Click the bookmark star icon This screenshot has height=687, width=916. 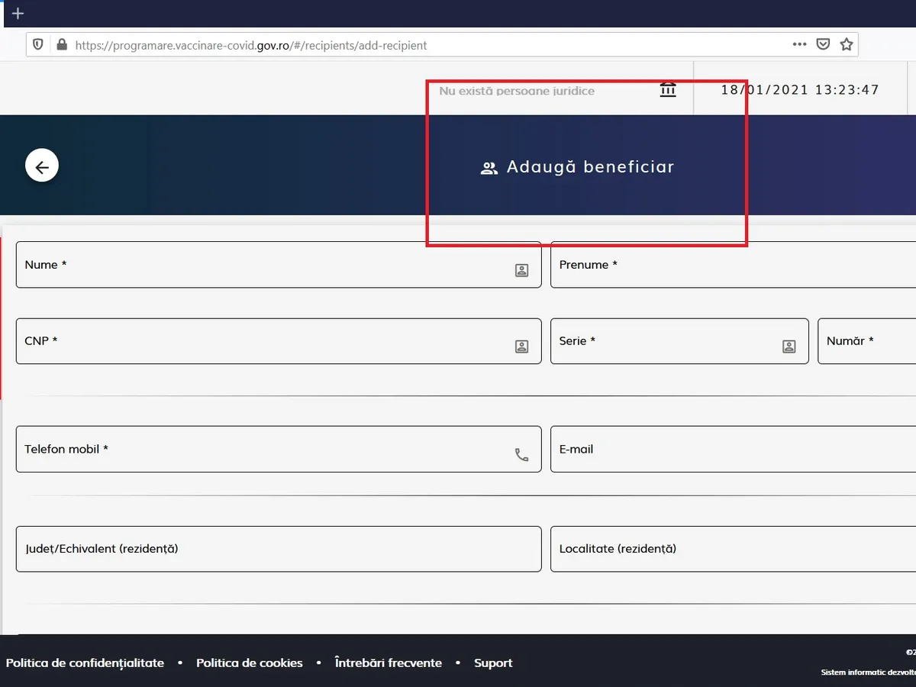coord(846,44)
